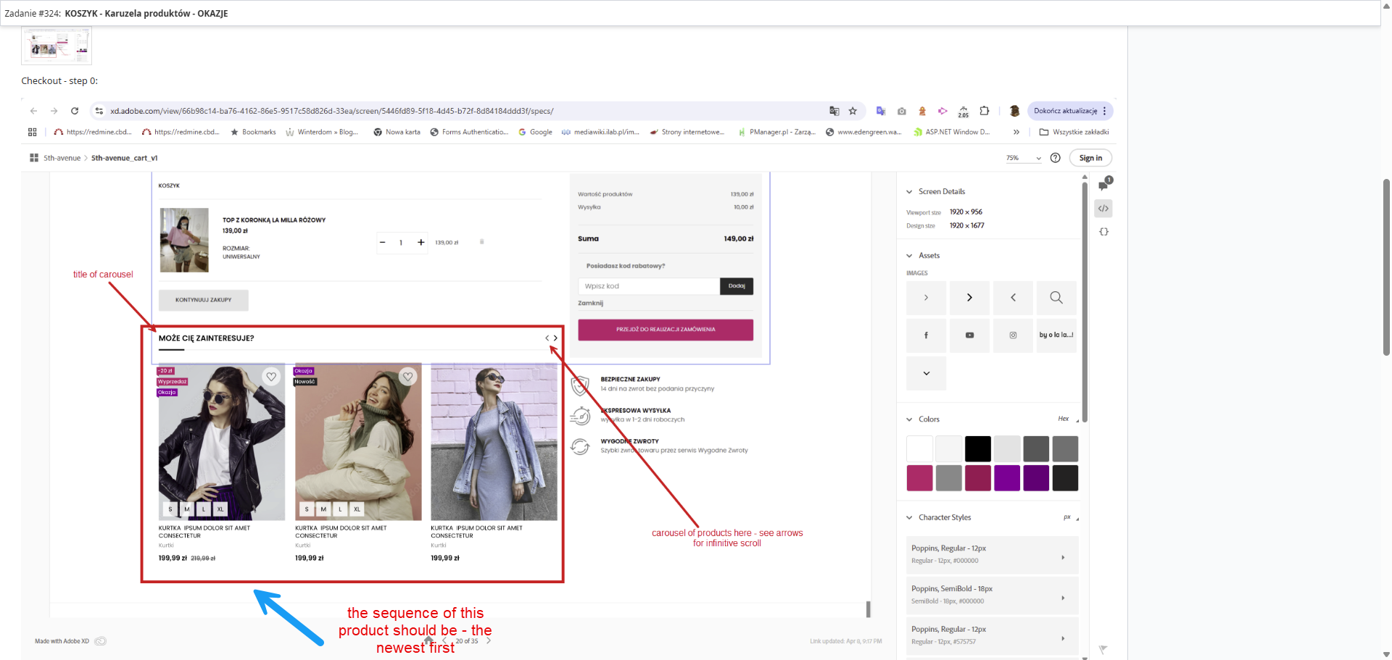The height and width of the screenshot is (660, 1392).
Task: Collapse the Colors section chevron
Action: [909, 419]
